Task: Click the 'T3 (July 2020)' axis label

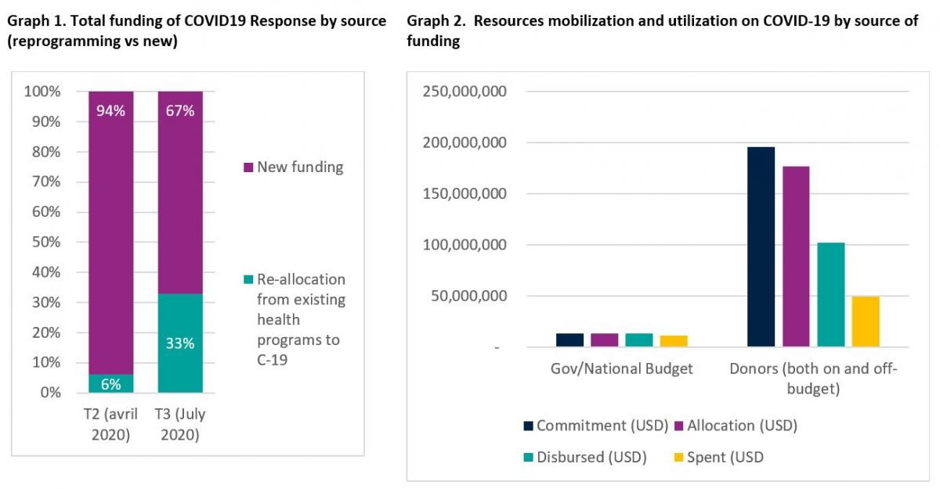Action: tap(180, 423)
